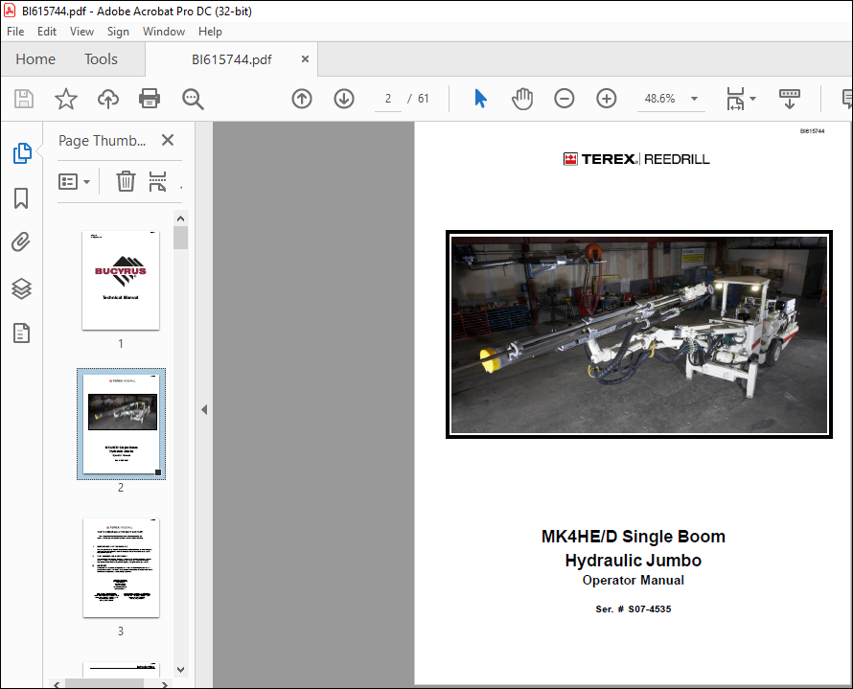Zoom in with the plus icon

tap(606, 99)
